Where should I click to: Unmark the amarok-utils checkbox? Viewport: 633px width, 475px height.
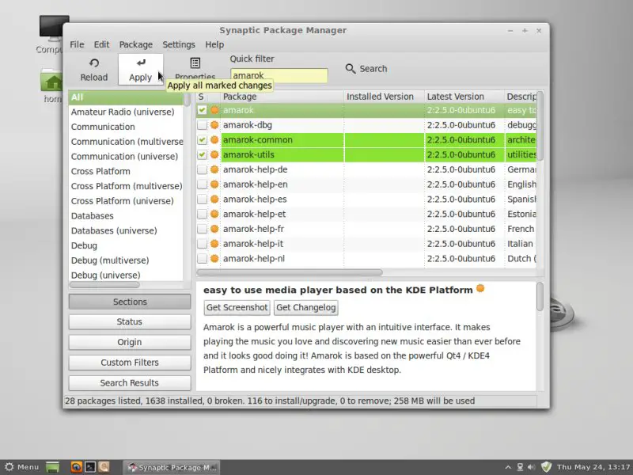click(x=202, y=154)
